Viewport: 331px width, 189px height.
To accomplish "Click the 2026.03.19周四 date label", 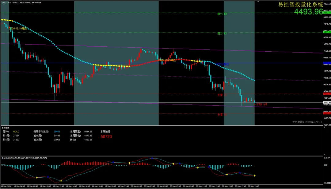I will pyautogui.click(x=18, y=28).
